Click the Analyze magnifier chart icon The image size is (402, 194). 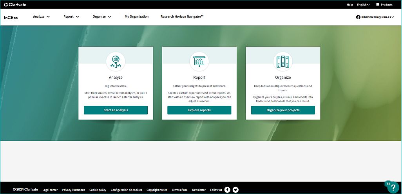coord(116,61)
